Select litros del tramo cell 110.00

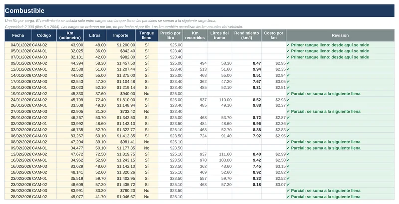click(219, 100)
